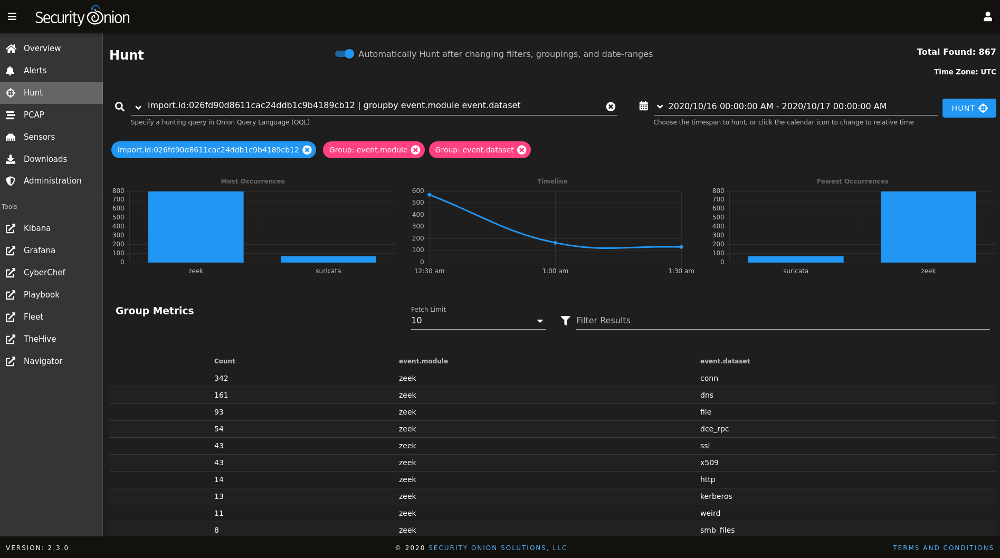
Task: Click the user account icon top right
Action: 987,16
